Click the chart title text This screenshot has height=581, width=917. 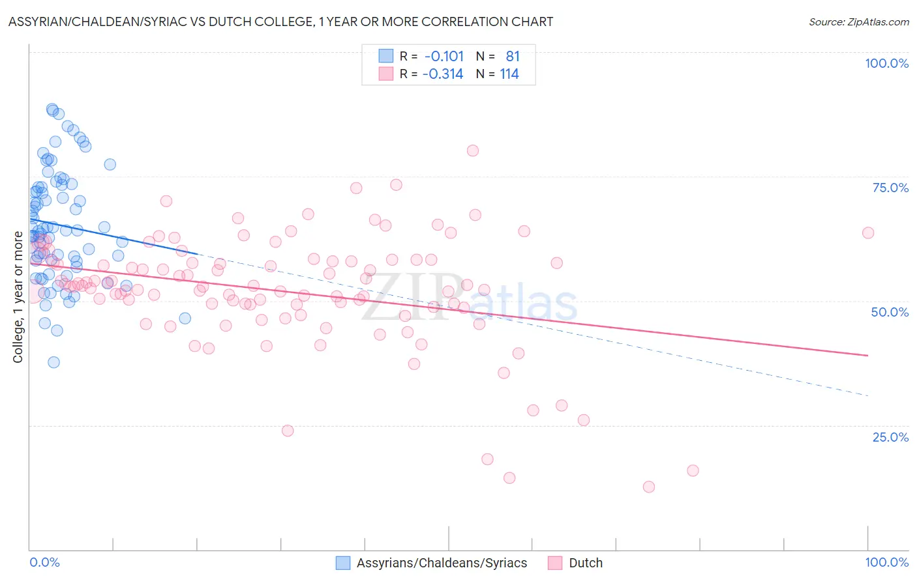tap(280, 21)
